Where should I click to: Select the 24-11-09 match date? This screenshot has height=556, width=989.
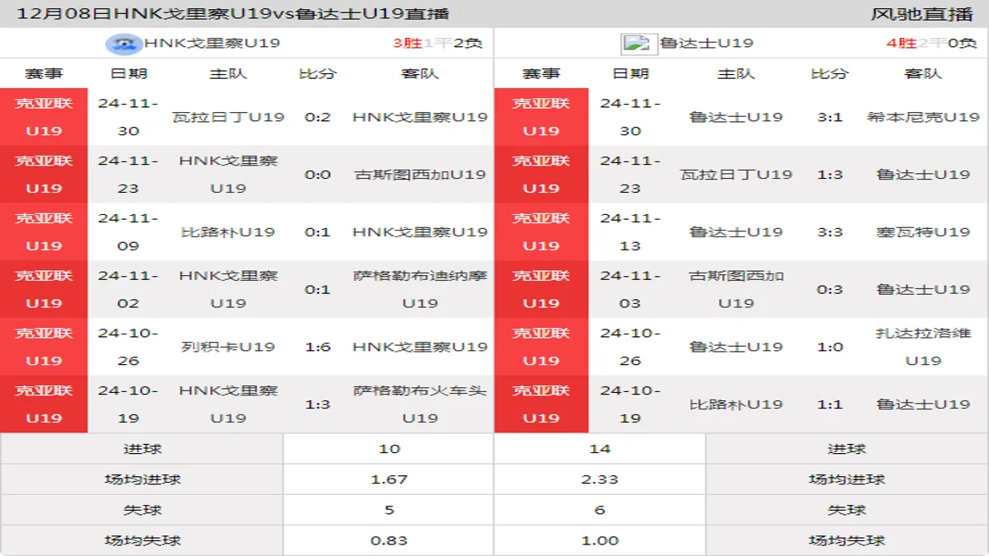[129, 232]
